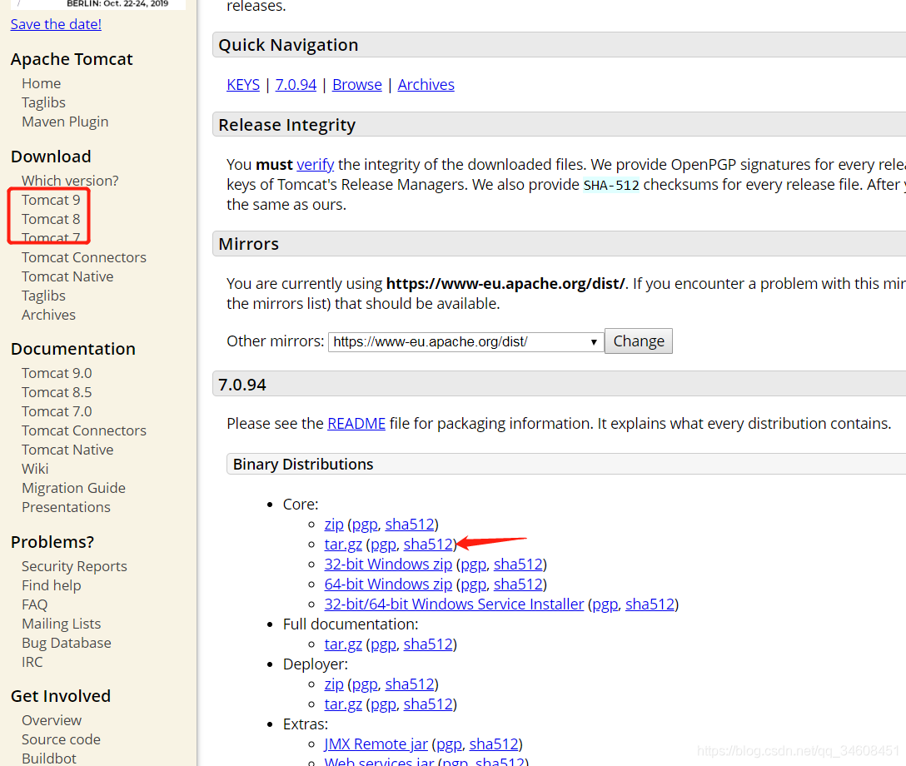Screen dimensions: 906x766
Task: Open Tomcat 9 download page
Action: click(x=51, y=200)
